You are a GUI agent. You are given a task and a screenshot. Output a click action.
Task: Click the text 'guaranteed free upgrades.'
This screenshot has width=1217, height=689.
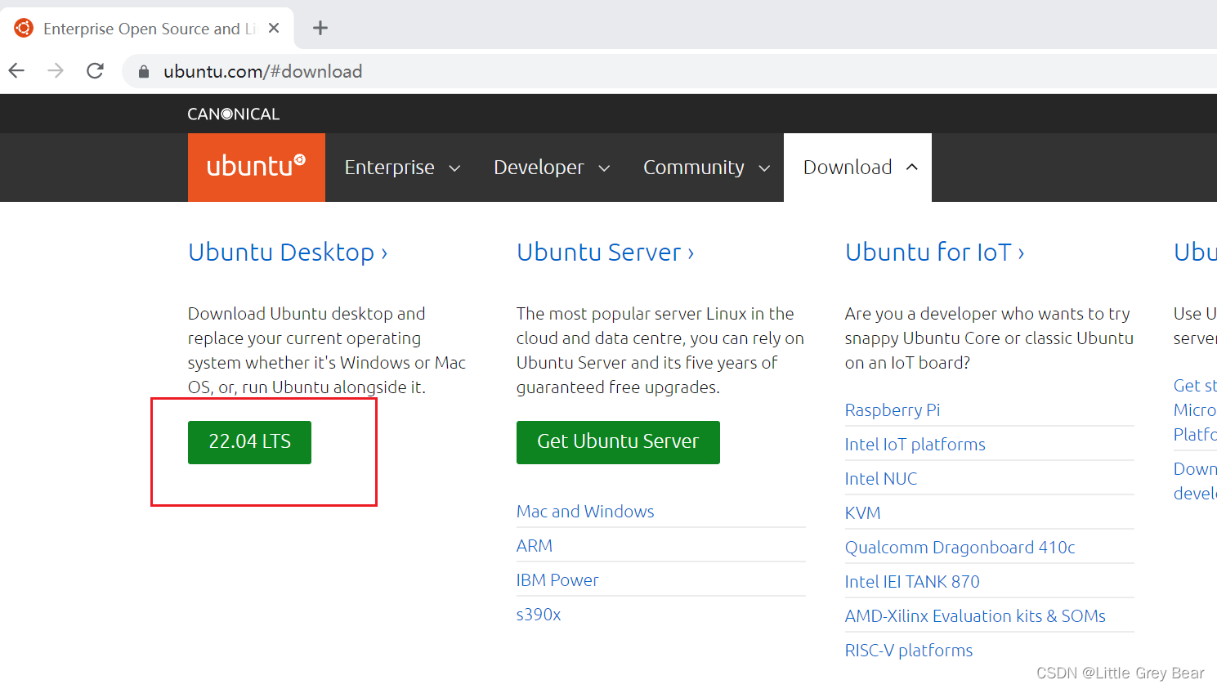[x=618, y=387]
